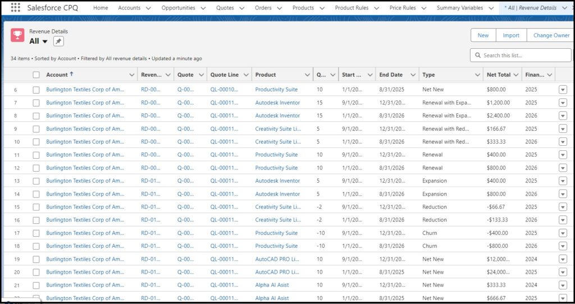The width and height of the screenshot is (575, 304).
Task: Open the Summary Variables tab
Action: [460, 8]
